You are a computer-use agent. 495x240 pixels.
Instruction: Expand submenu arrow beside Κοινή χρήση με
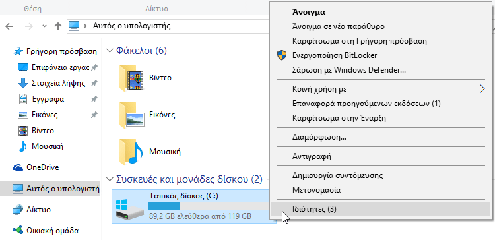[482, 89]
